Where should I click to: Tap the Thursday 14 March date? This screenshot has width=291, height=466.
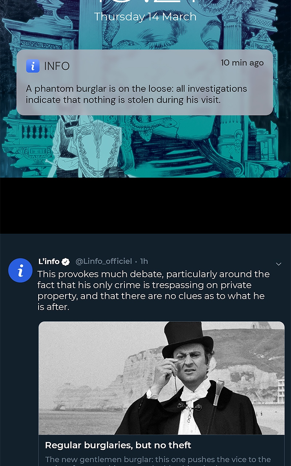[x=145, y=17]
